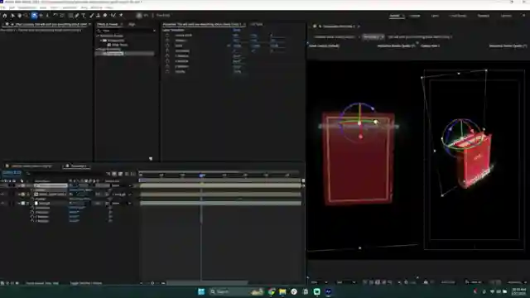Open the Windows Start menu
Viewport: 530px width, 298px height.
pos(201,291)
